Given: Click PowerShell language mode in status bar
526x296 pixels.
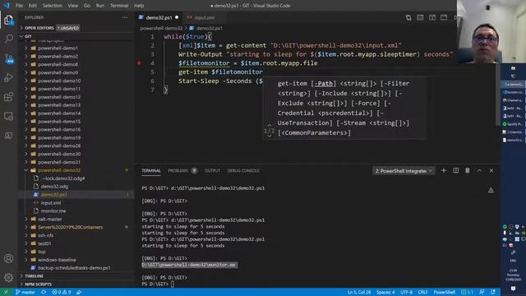Looking at the screenshot, I should pyautogui.click(x=444, y=293).
